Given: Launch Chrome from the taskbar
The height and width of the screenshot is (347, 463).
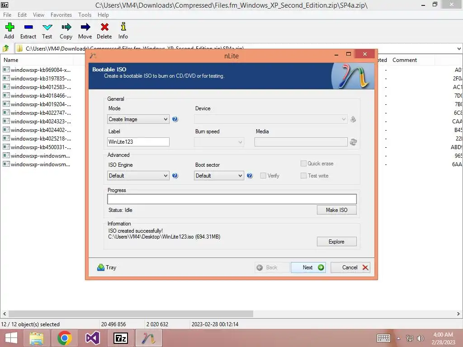Looking at the screenshot, I should point(64,338).
